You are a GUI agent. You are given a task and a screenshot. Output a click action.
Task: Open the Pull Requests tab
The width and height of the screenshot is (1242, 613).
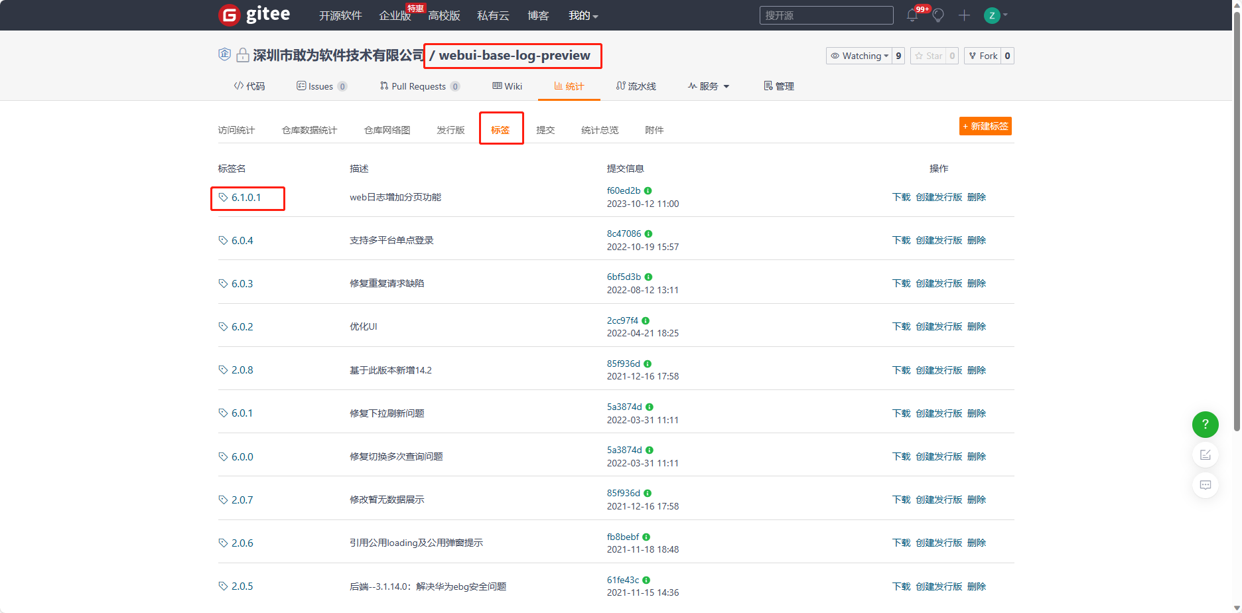420,86
